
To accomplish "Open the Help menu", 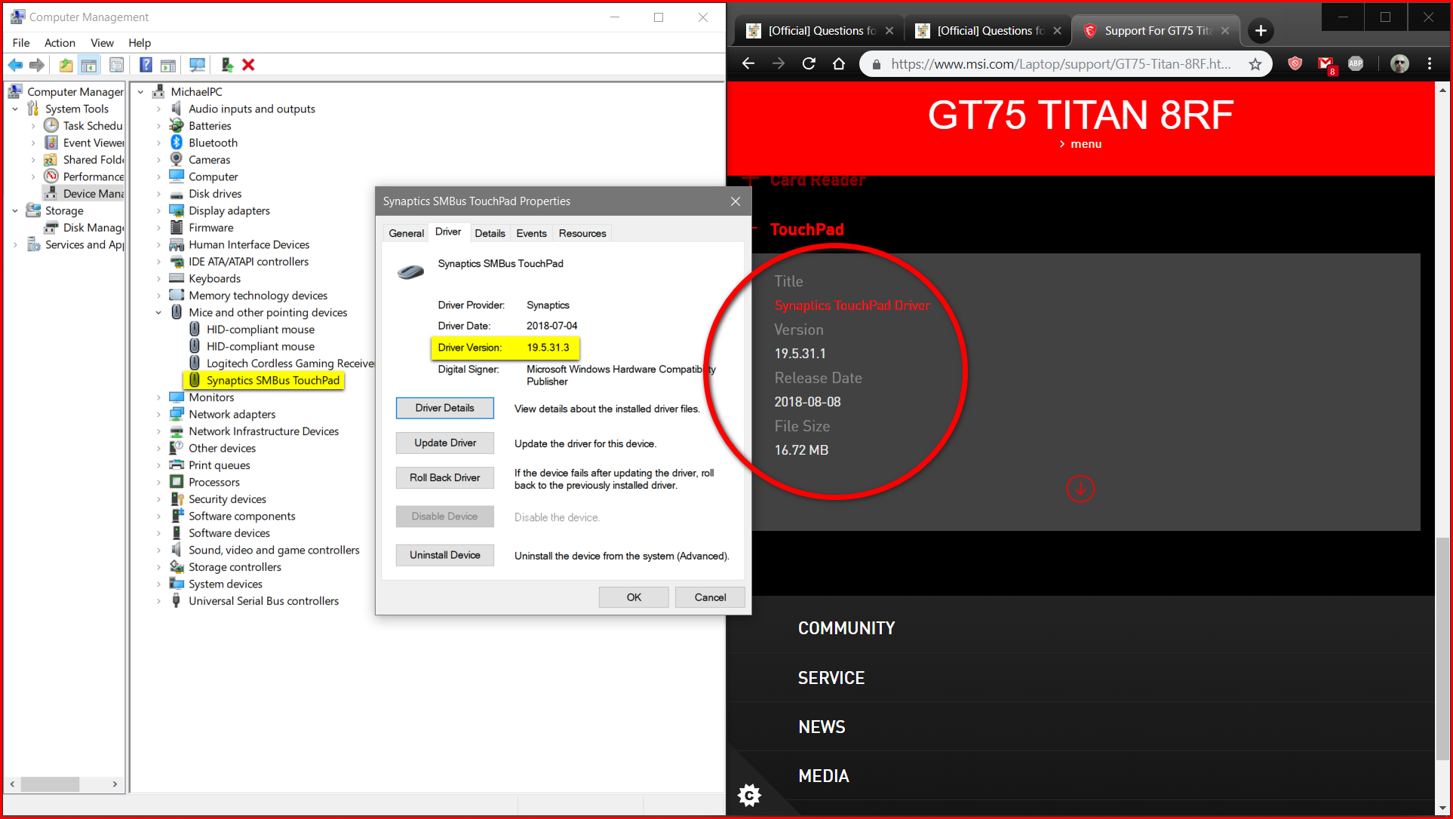I will pos(140,43).
